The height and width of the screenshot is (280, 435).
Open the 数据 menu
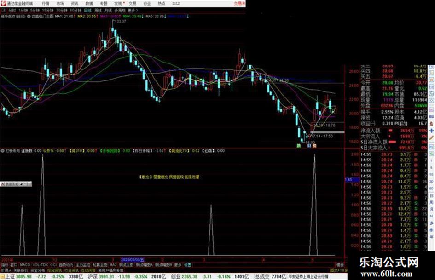point(89,4)
